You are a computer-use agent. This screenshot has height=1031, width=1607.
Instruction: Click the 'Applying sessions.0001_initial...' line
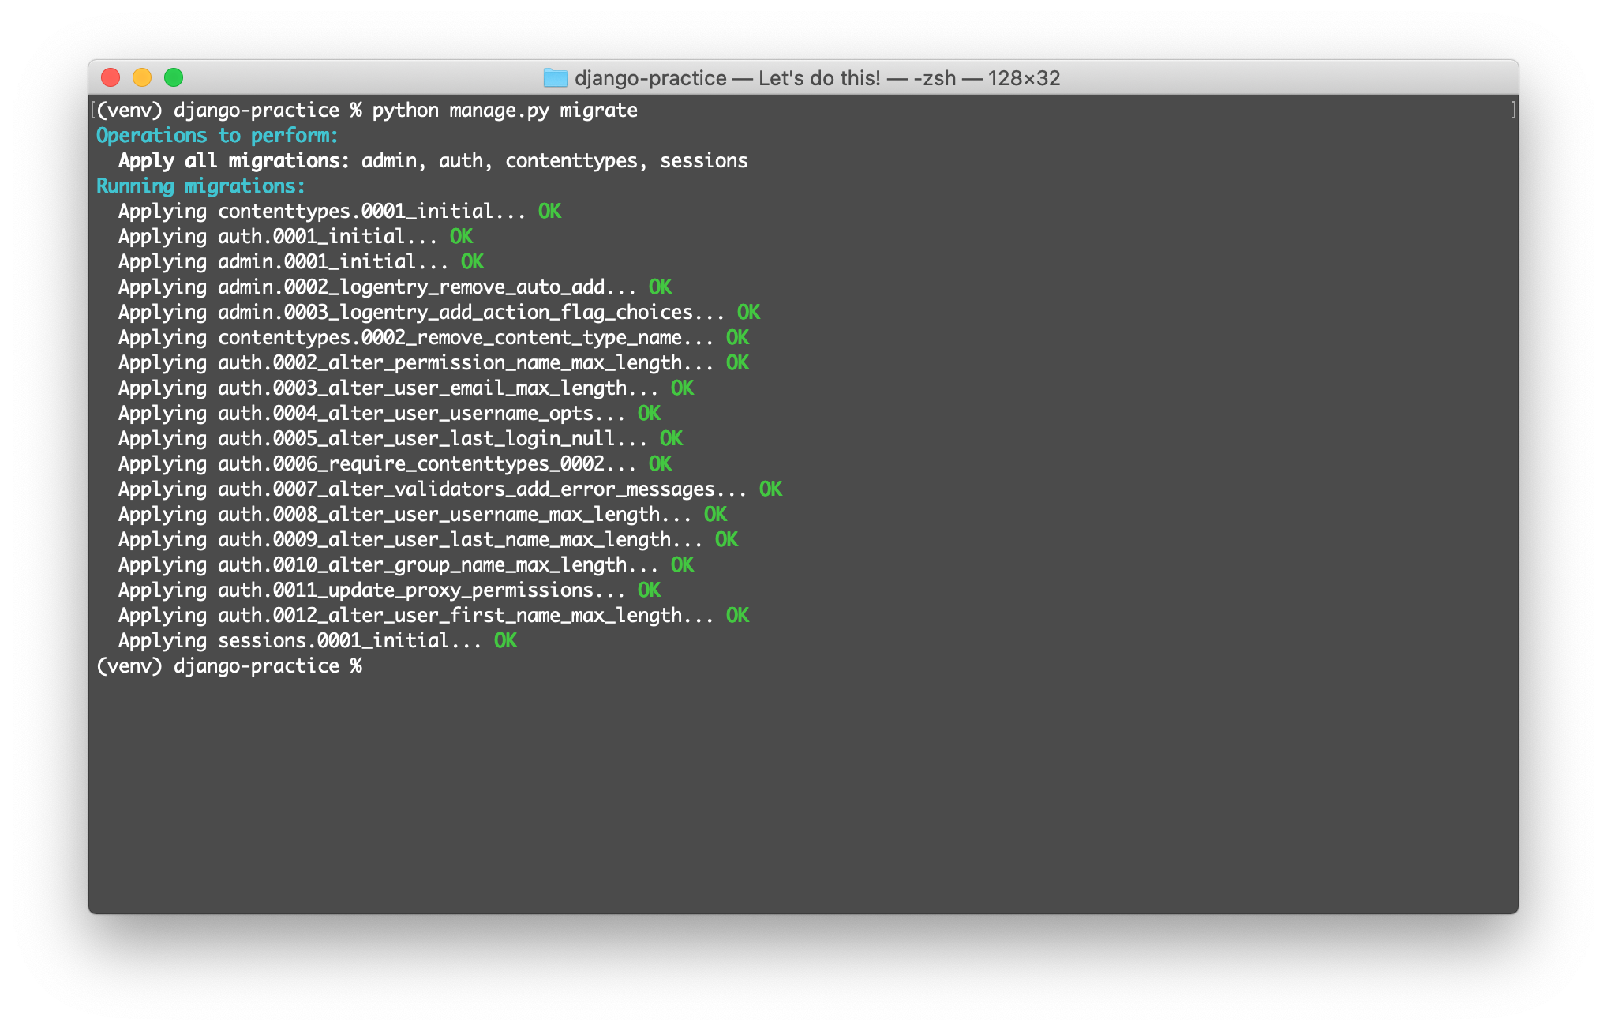[x=317, y=641]
